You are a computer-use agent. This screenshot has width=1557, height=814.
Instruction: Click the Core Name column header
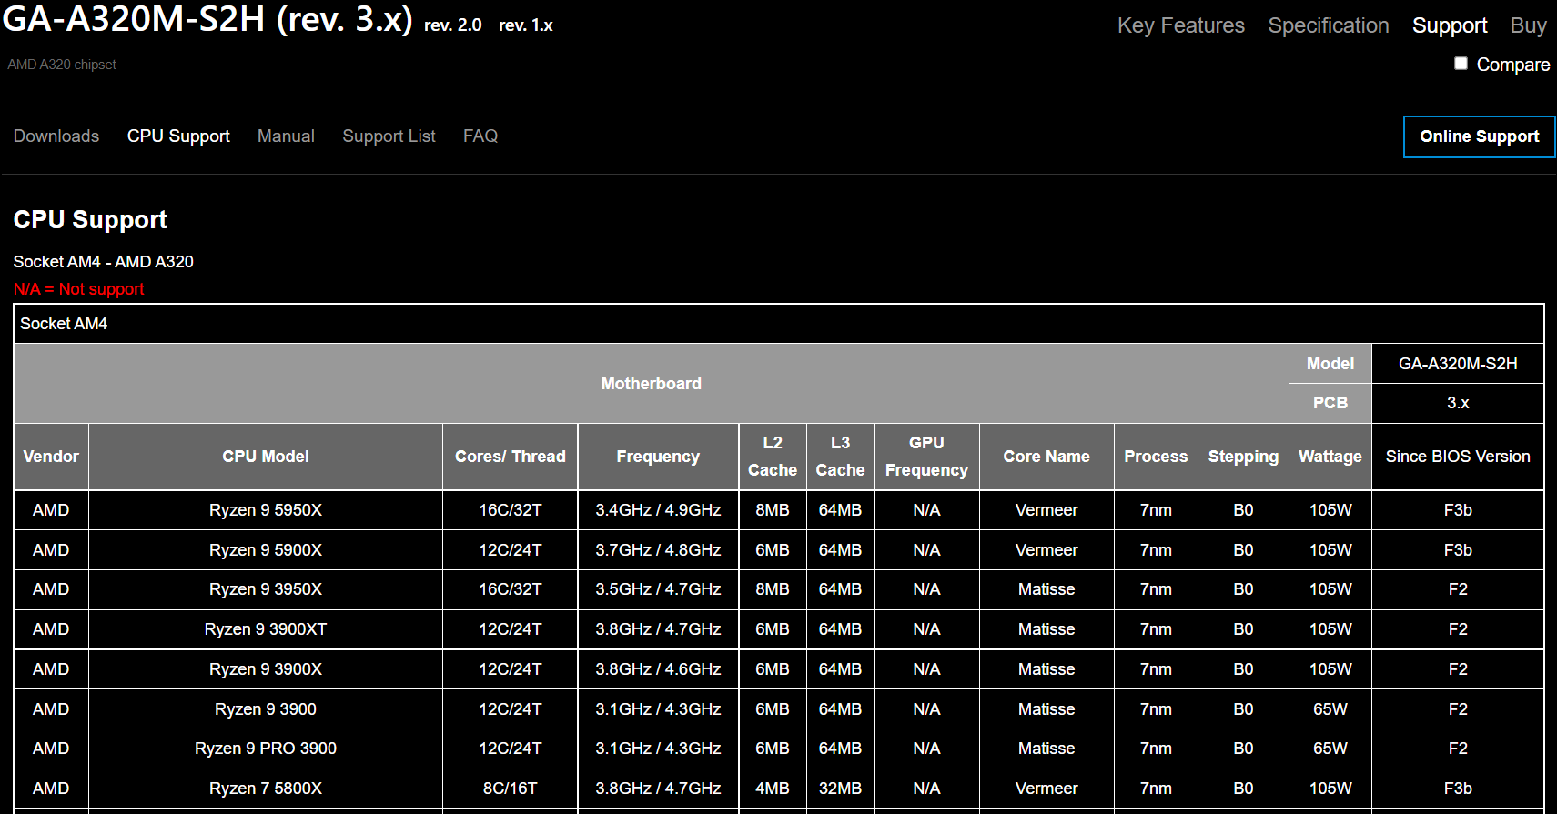[x=1046, y=457]
